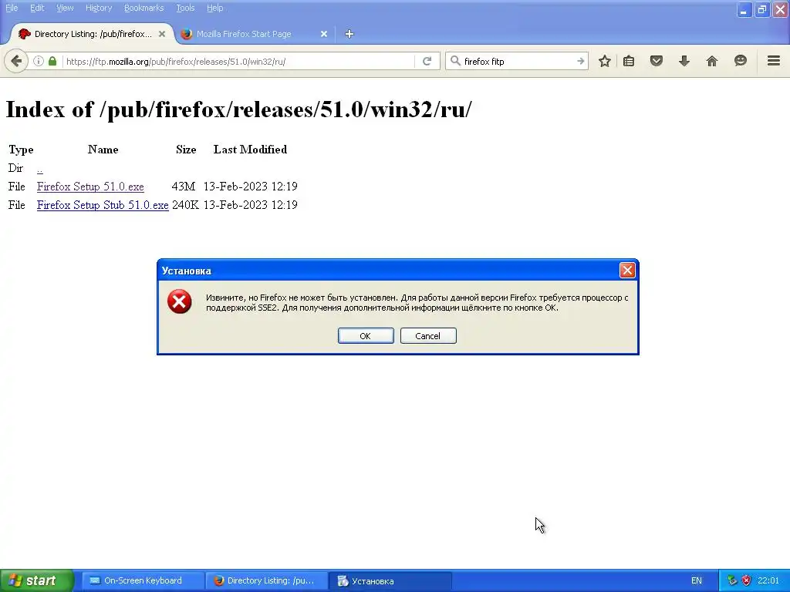The height and width of the screenshot is (592, 790).
Task: Open the Firefox Hello chat icon
Action: coord(740,61)
